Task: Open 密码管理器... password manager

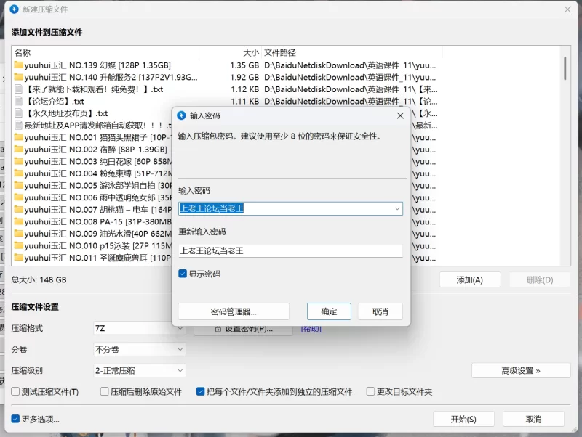Action: [x=234, y=311]
